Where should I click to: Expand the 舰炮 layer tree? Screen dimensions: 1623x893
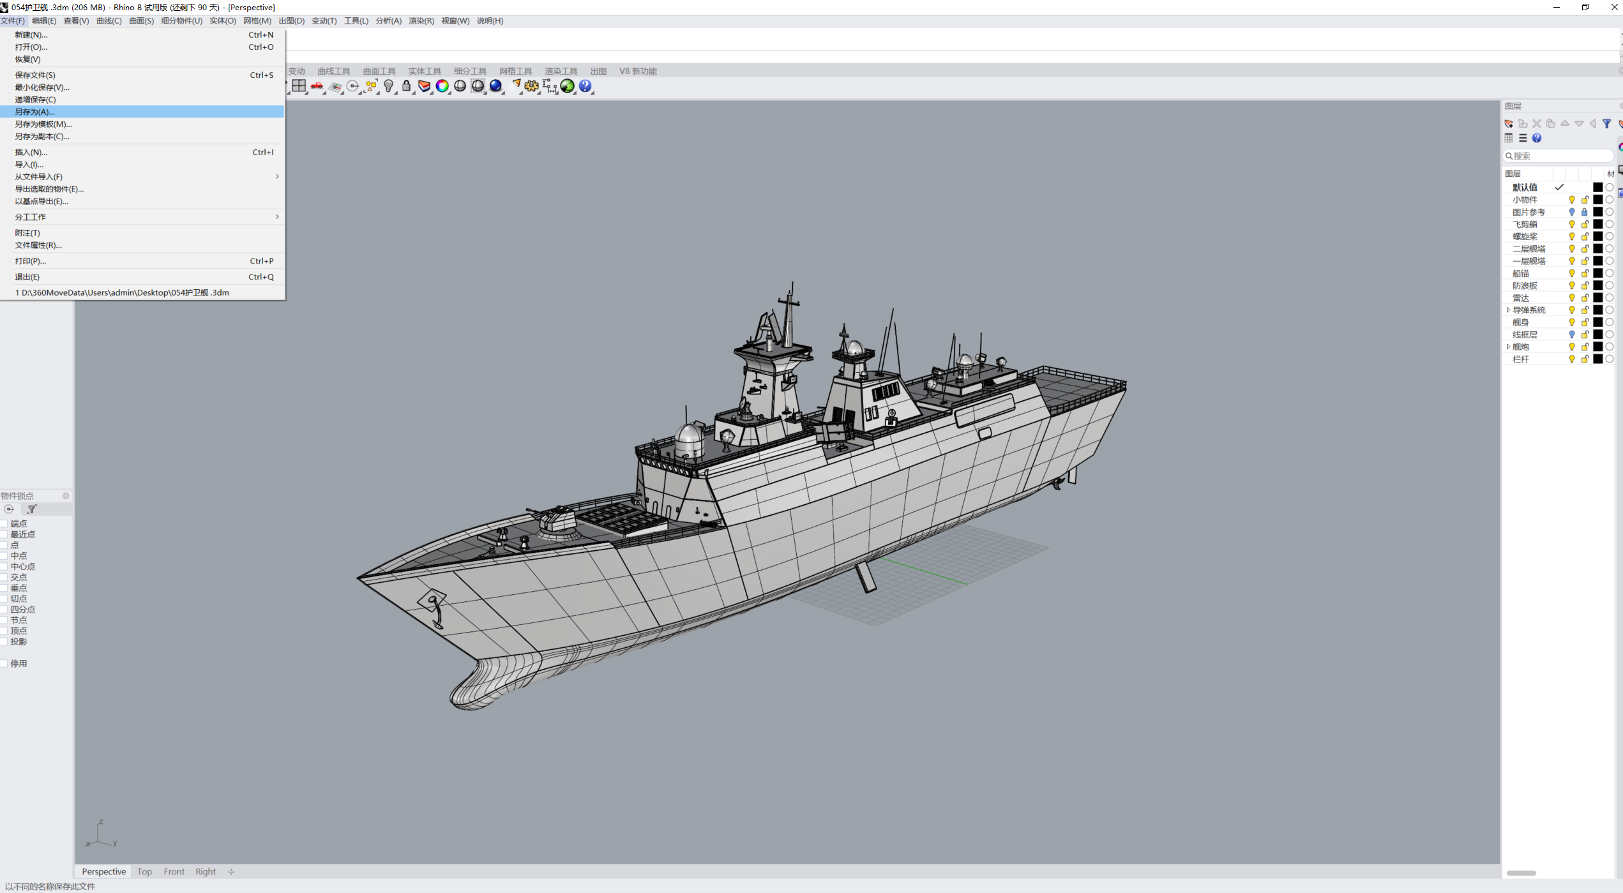click(1508, 347)
